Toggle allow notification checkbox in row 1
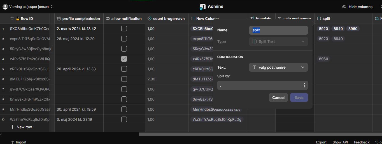The height and width of the screenshot is (144, 382). pyautogui.click(x=124, y=29)
